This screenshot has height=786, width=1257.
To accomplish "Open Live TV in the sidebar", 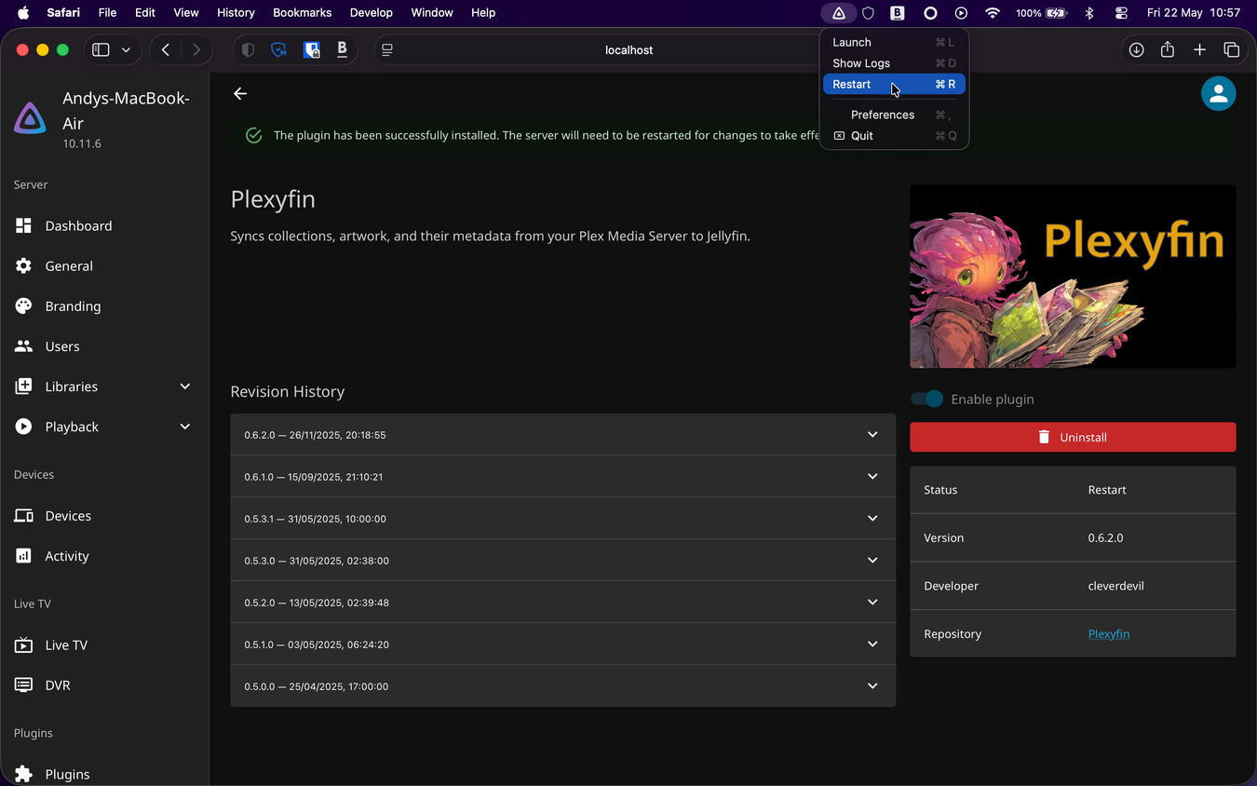I will pyautogui.click(x=66, y=644).
